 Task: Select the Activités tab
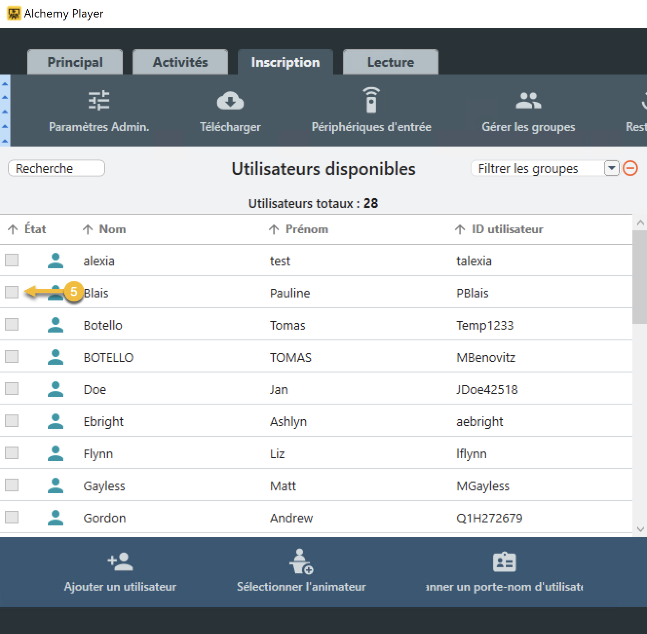pyautogui.click(x=180, y=62)
